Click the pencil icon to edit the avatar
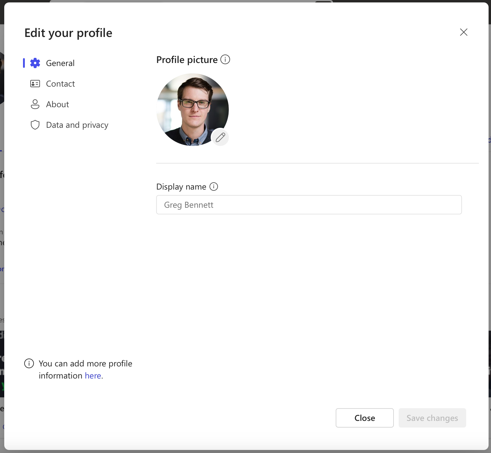491x453 pixels. 220,137
